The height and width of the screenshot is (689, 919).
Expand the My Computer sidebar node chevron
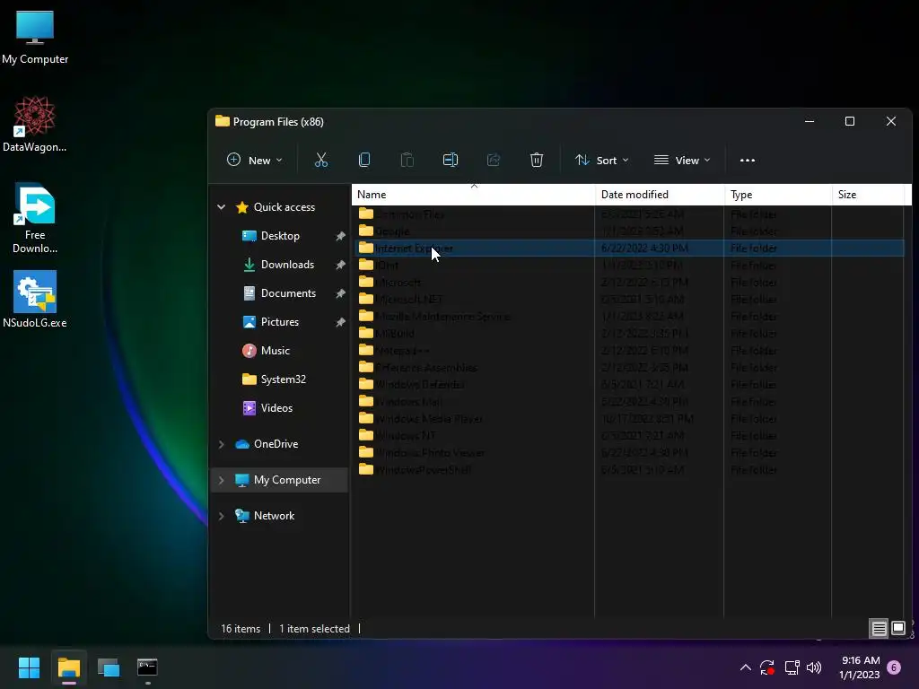point(222,480)
